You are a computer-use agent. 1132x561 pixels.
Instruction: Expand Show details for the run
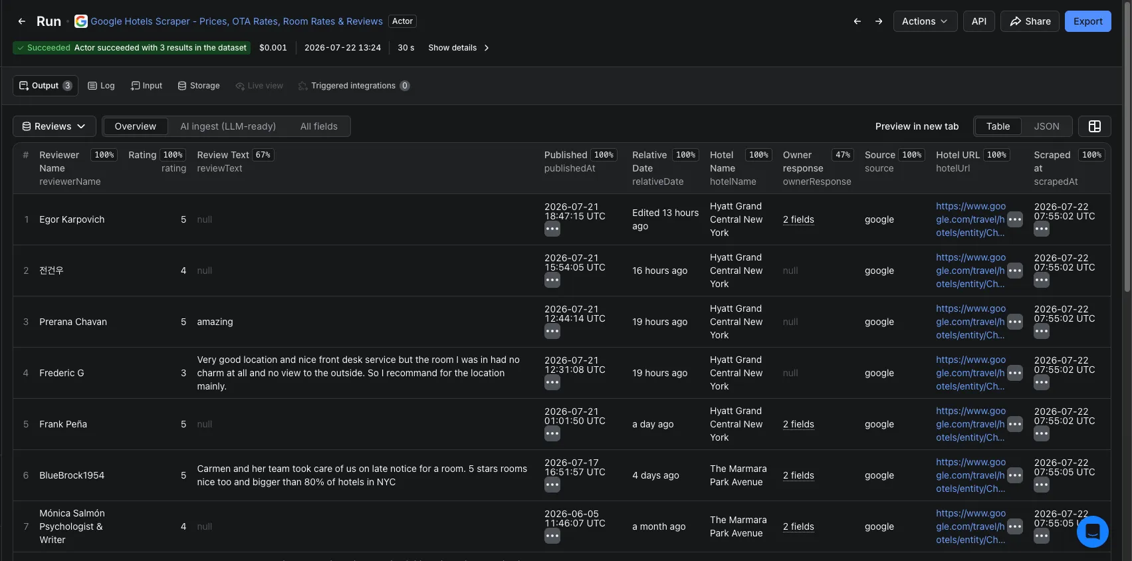click(x=459, y=48)
